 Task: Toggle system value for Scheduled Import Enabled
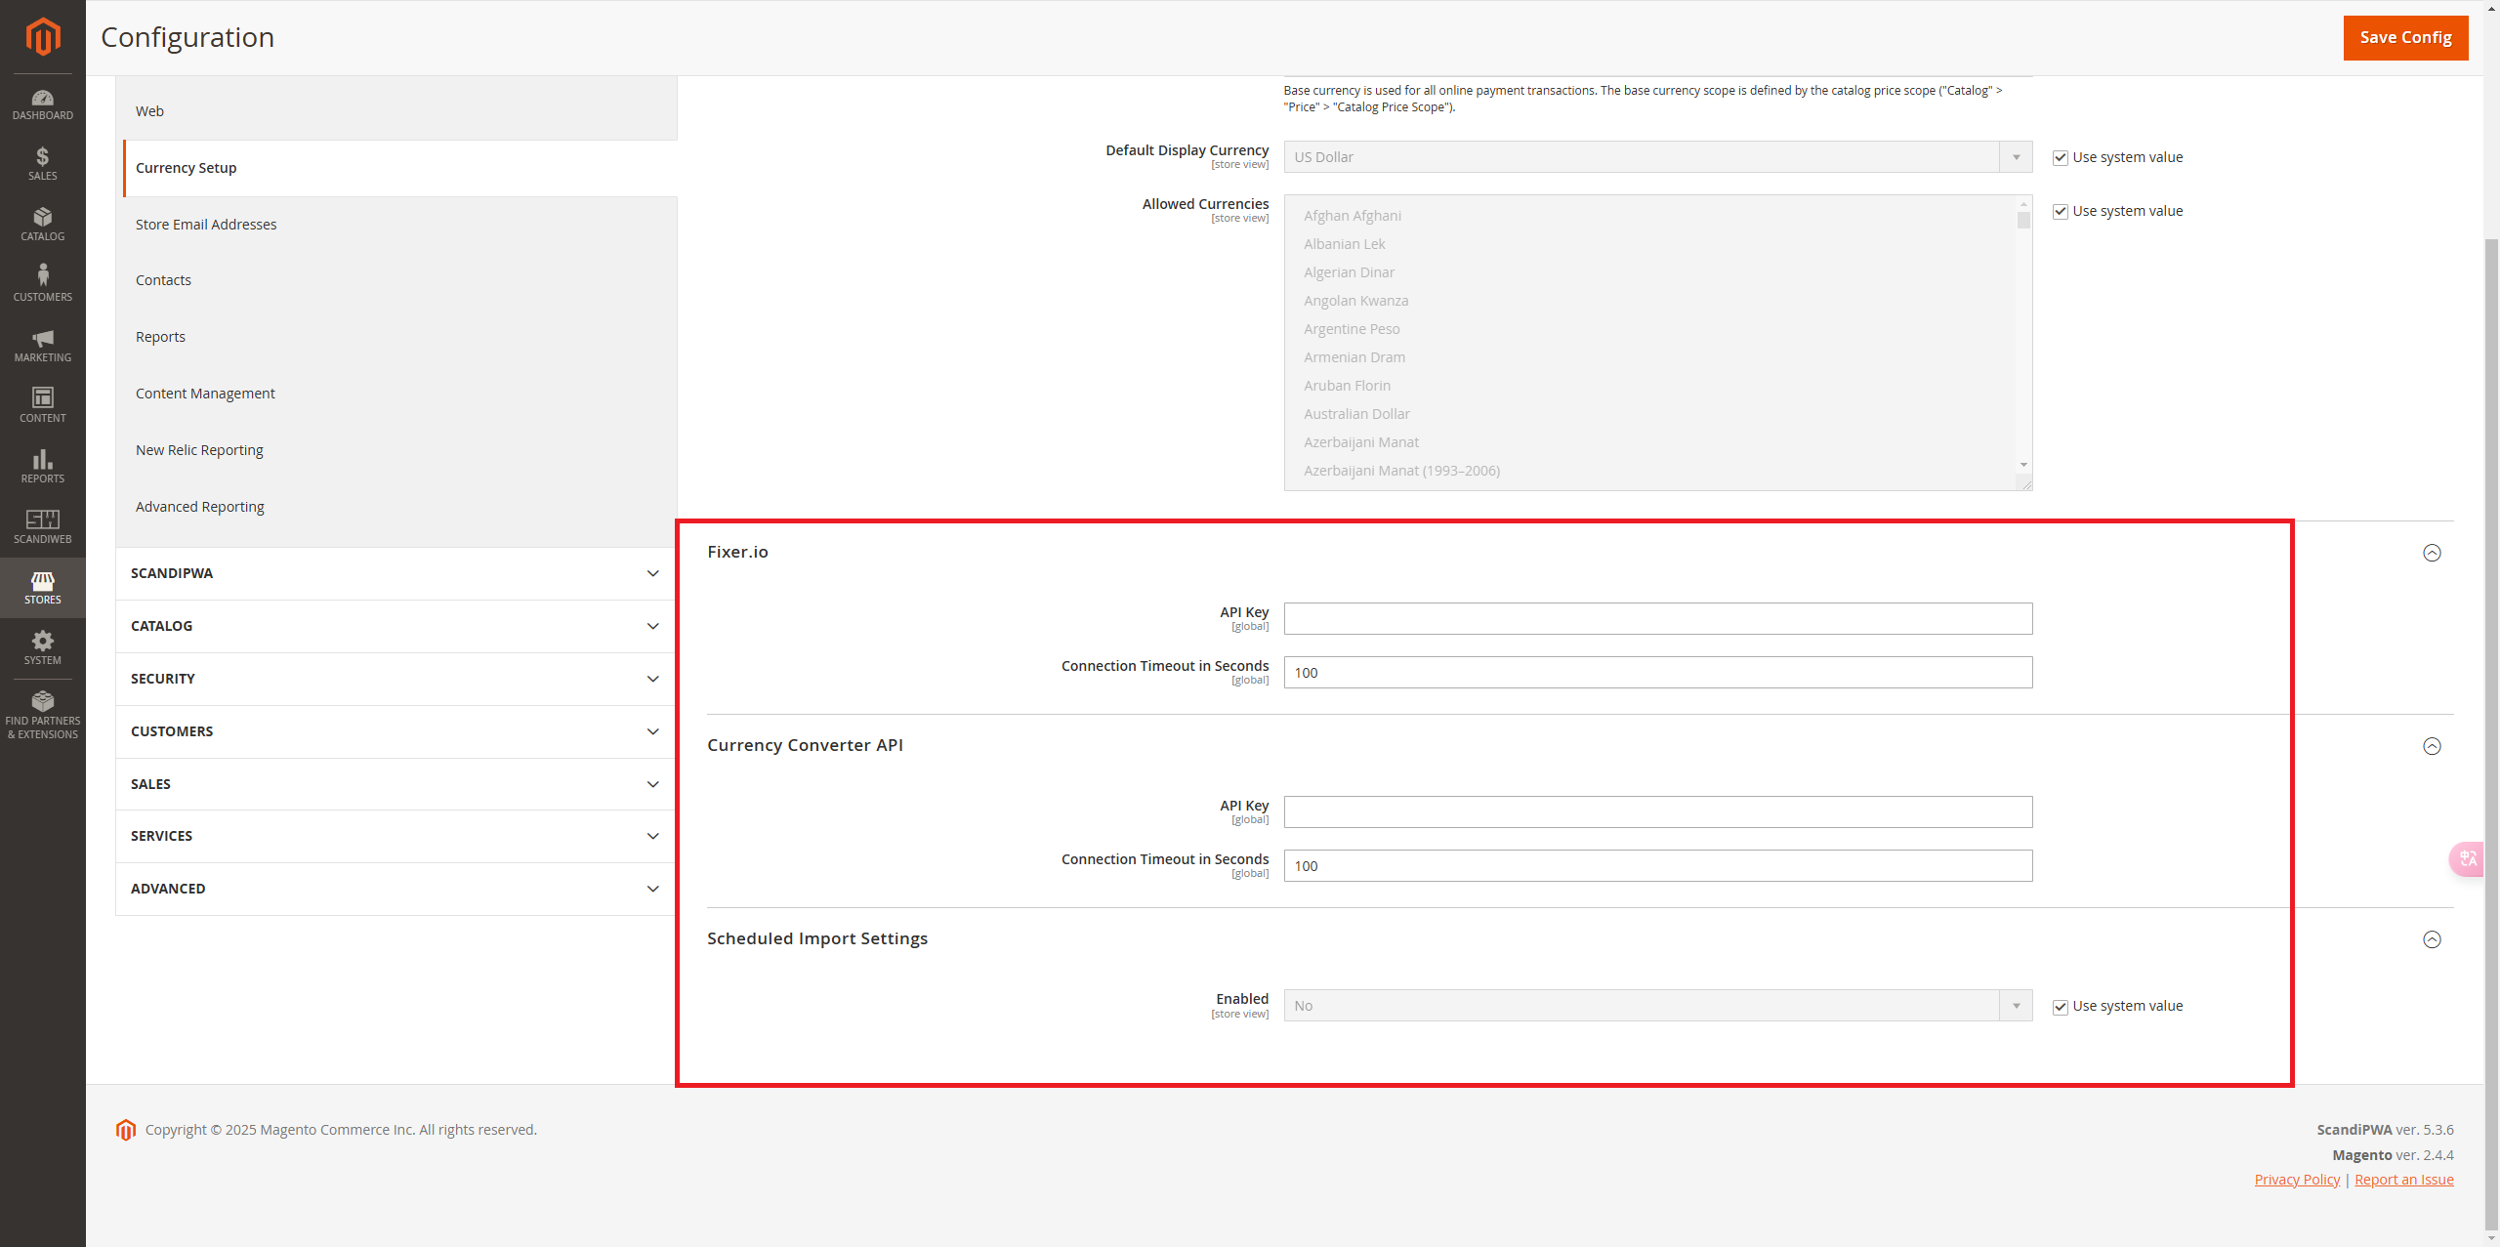(x=2061, y=1007)
